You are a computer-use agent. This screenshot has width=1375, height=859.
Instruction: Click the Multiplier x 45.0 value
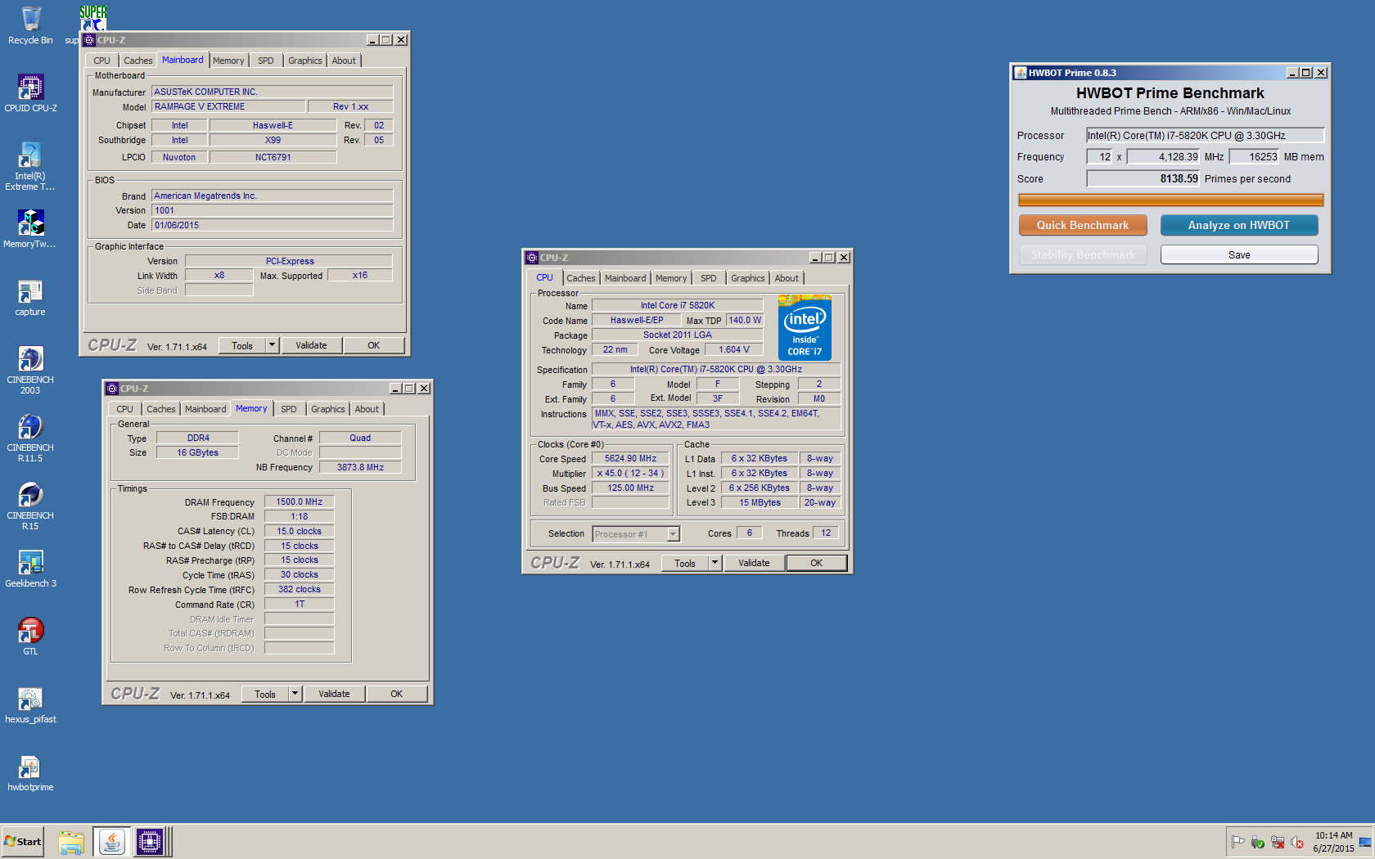coord(630,474)
